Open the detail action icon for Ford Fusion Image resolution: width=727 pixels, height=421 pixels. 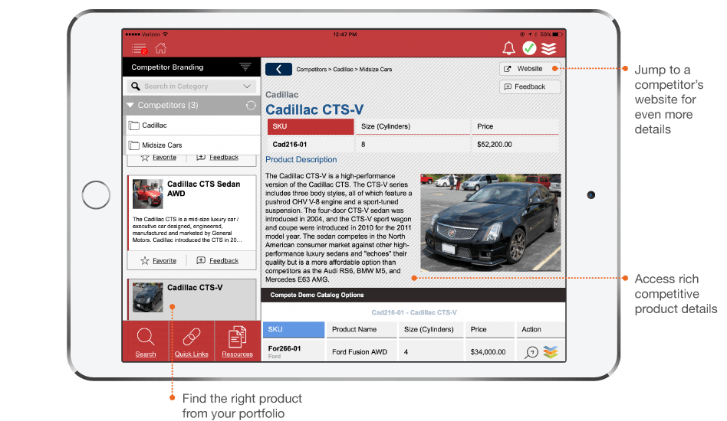coord(531,352)
